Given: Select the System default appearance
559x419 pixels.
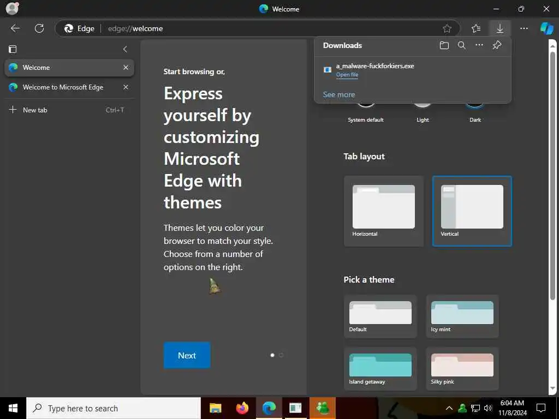Looking at the screenshot, I should pos(365,119).
